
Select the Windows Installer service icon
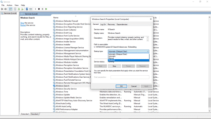point(54,45)
